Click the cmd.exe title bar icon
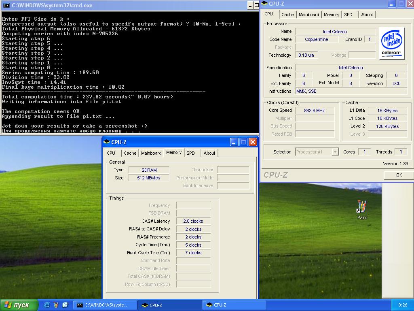The image size is (414, 311). [6, 5]
